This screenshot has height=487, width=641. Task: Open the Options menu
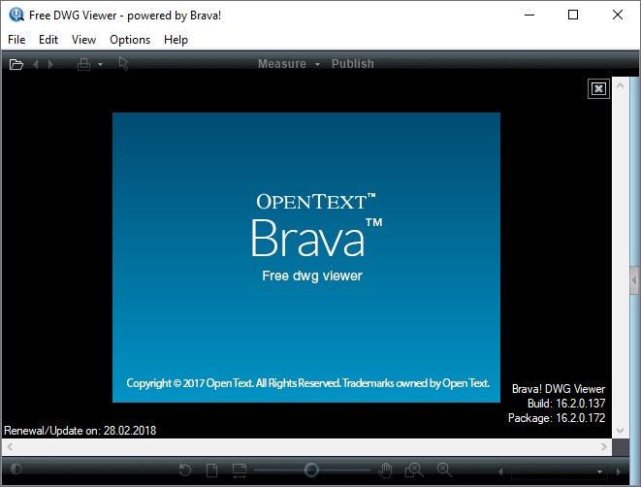[130, 40]
